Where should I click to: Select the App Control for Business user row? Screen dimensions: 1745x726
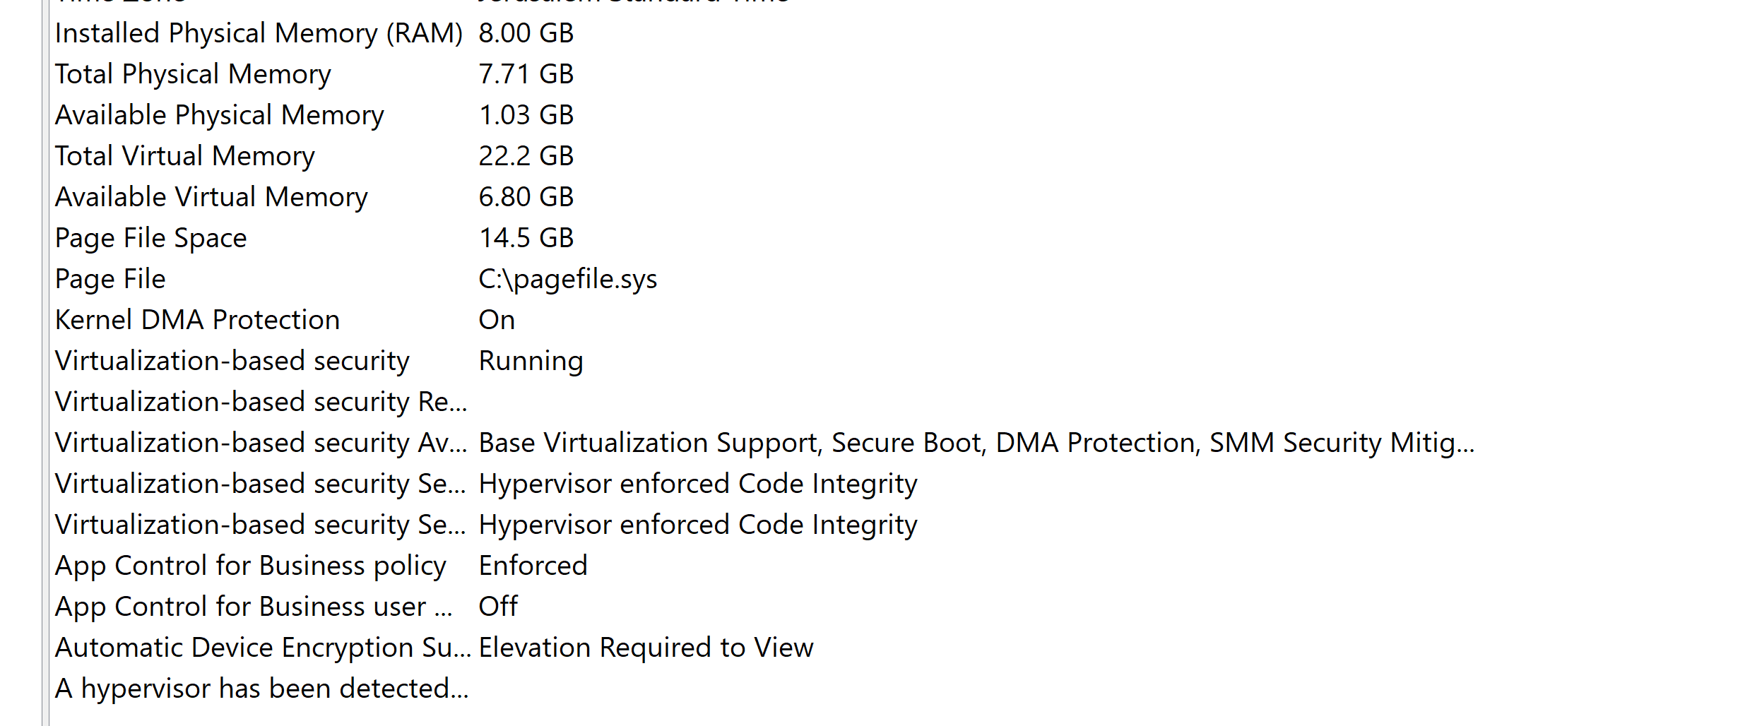(x=254, y=607)
